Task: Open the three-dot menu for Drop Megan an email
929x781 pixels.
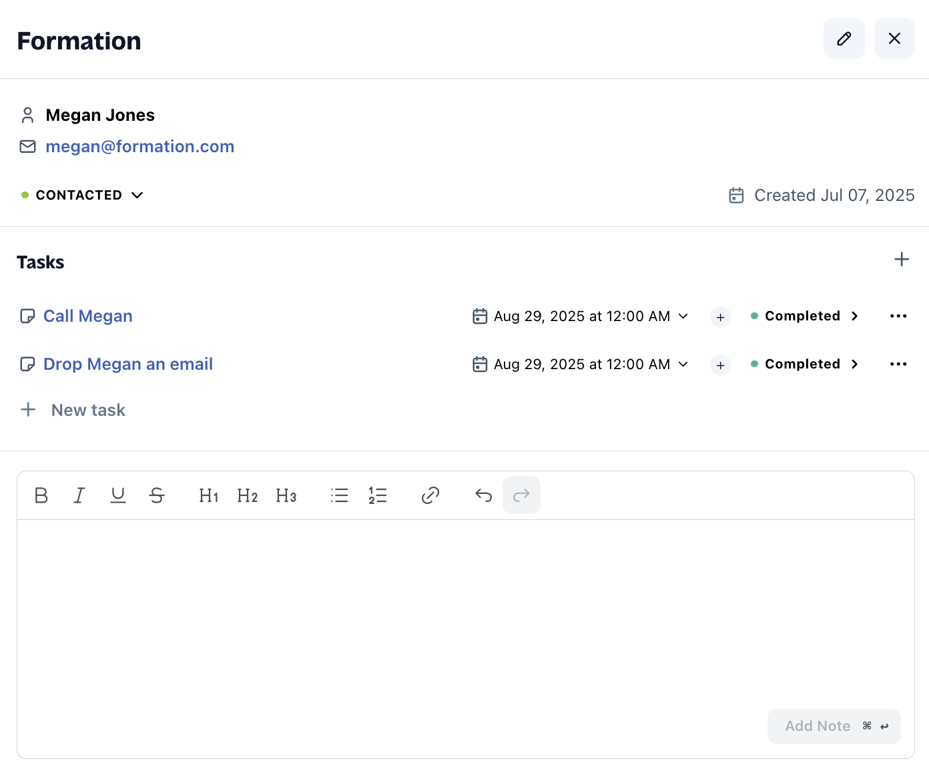Action: tap(898, 364)
